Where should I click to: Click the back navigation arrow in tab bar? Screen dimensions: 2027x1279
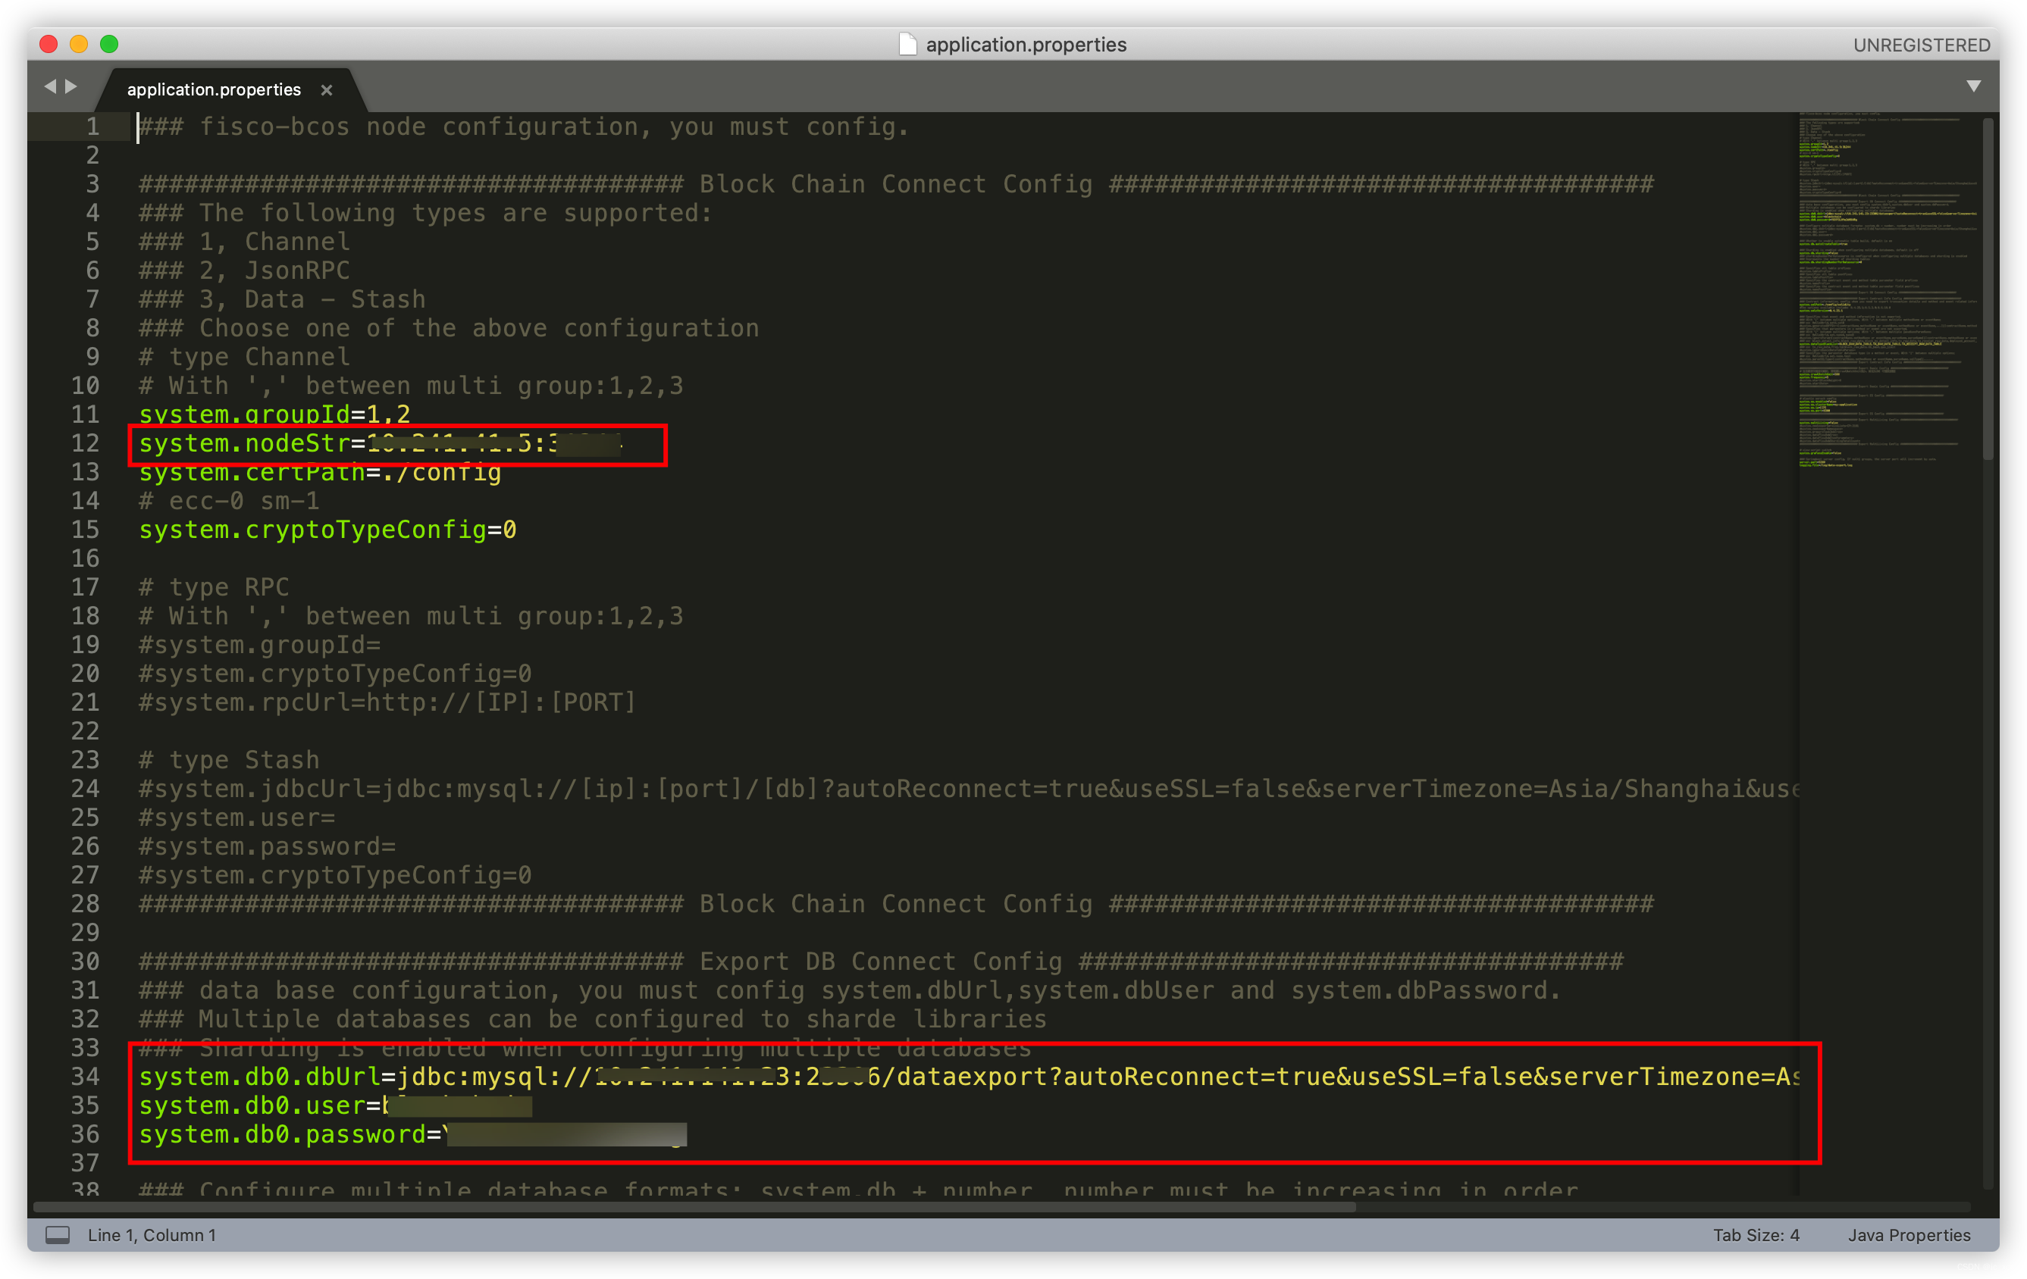click(51, 86)
